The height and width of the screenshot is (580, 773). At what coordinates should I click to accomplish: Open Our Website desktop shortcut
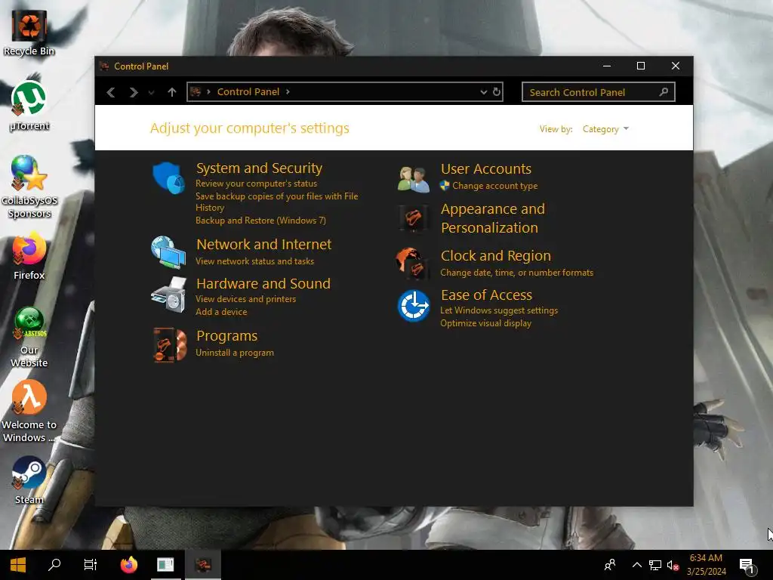click(x=29, y=338)
